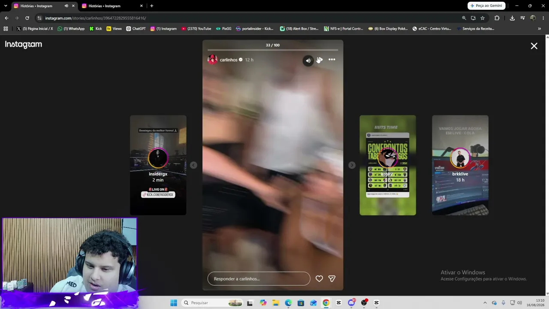
Task: Mute the first tab via its speaker icon
Action: tap(66, 6)
